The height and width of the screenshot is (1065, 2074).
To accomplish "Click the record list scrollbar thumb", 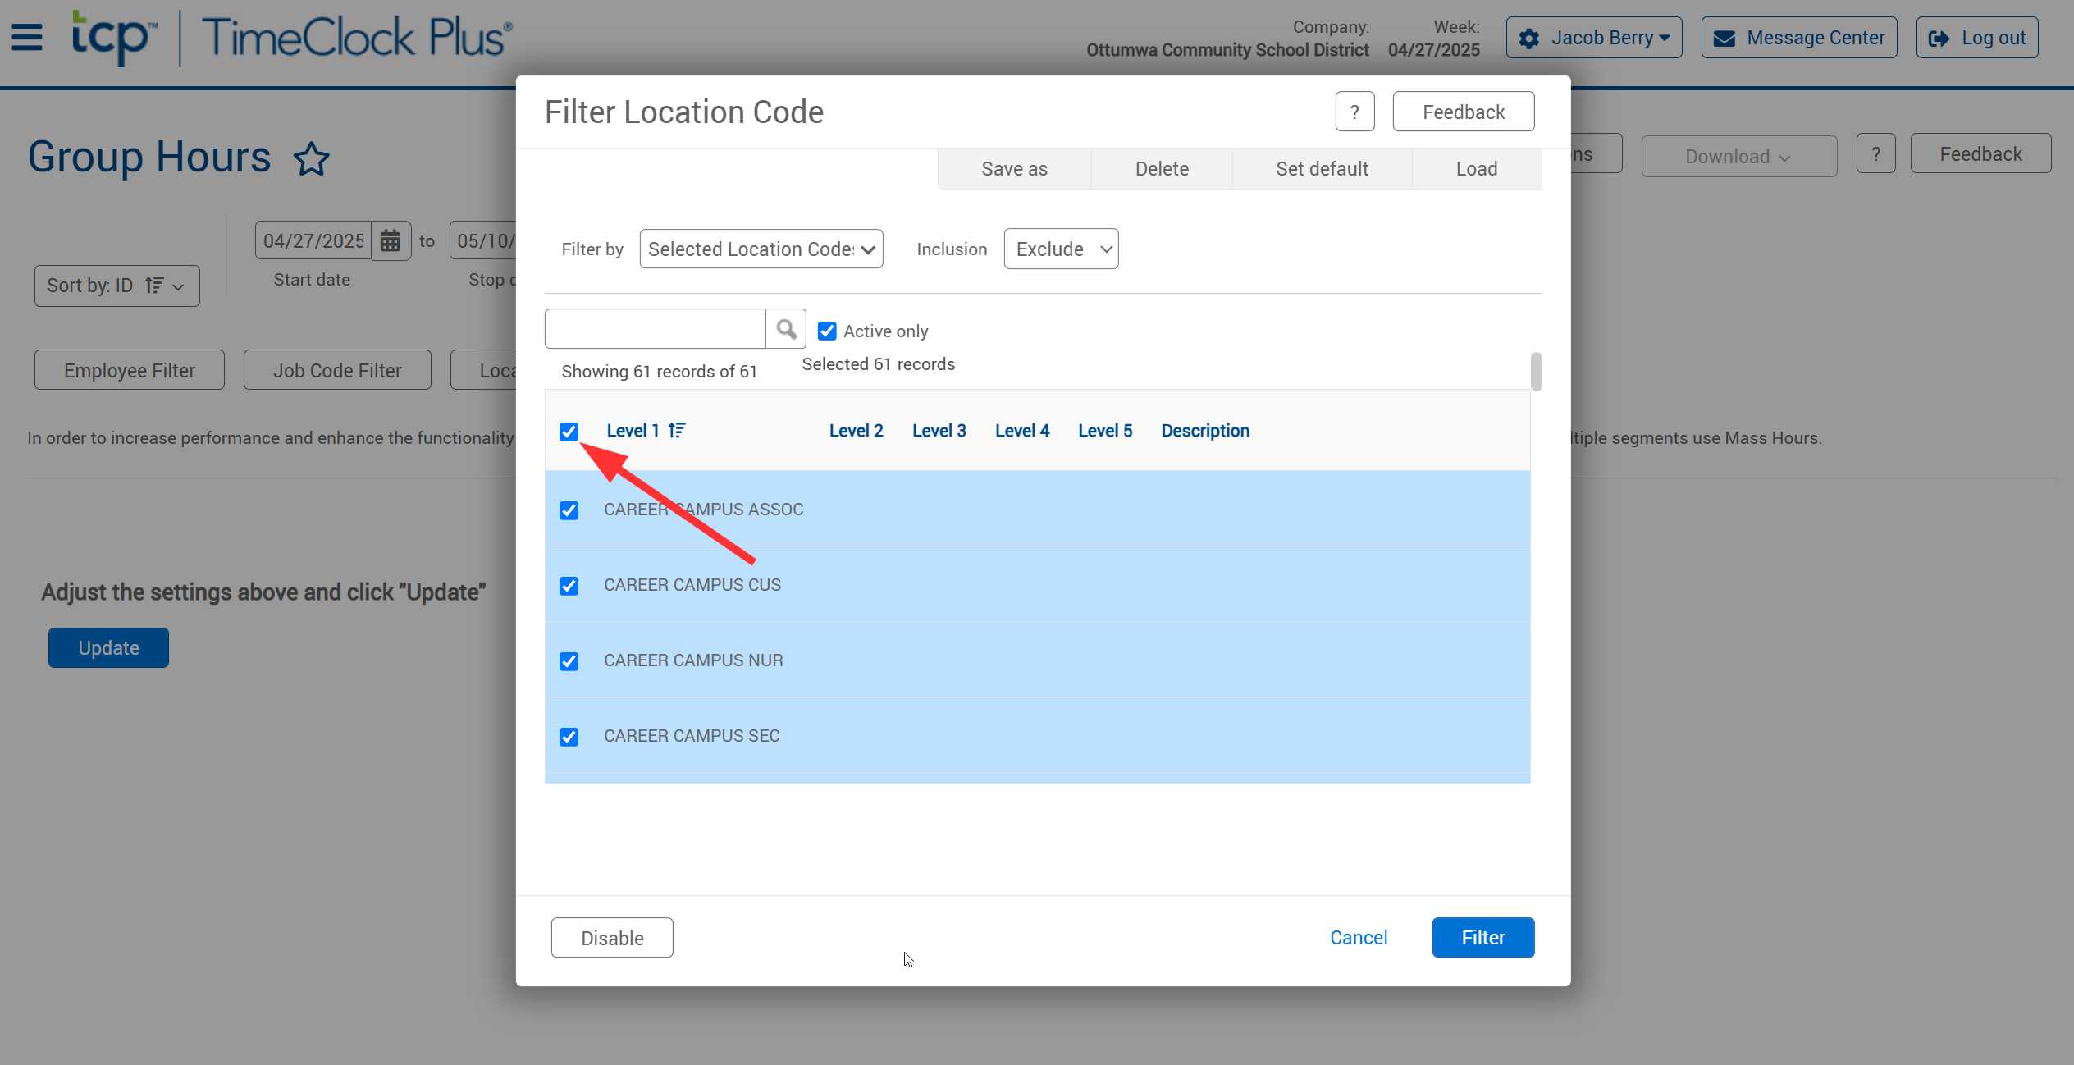I will pos(1536,373).
